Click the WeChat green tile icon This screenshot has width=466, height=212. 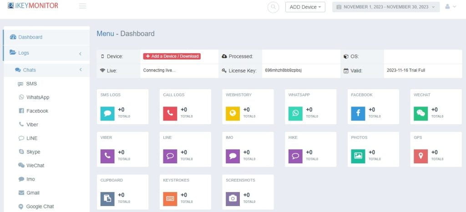click(421, 113)
